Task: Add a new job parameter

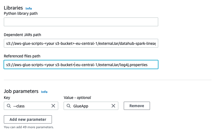Action: (28, 119)
